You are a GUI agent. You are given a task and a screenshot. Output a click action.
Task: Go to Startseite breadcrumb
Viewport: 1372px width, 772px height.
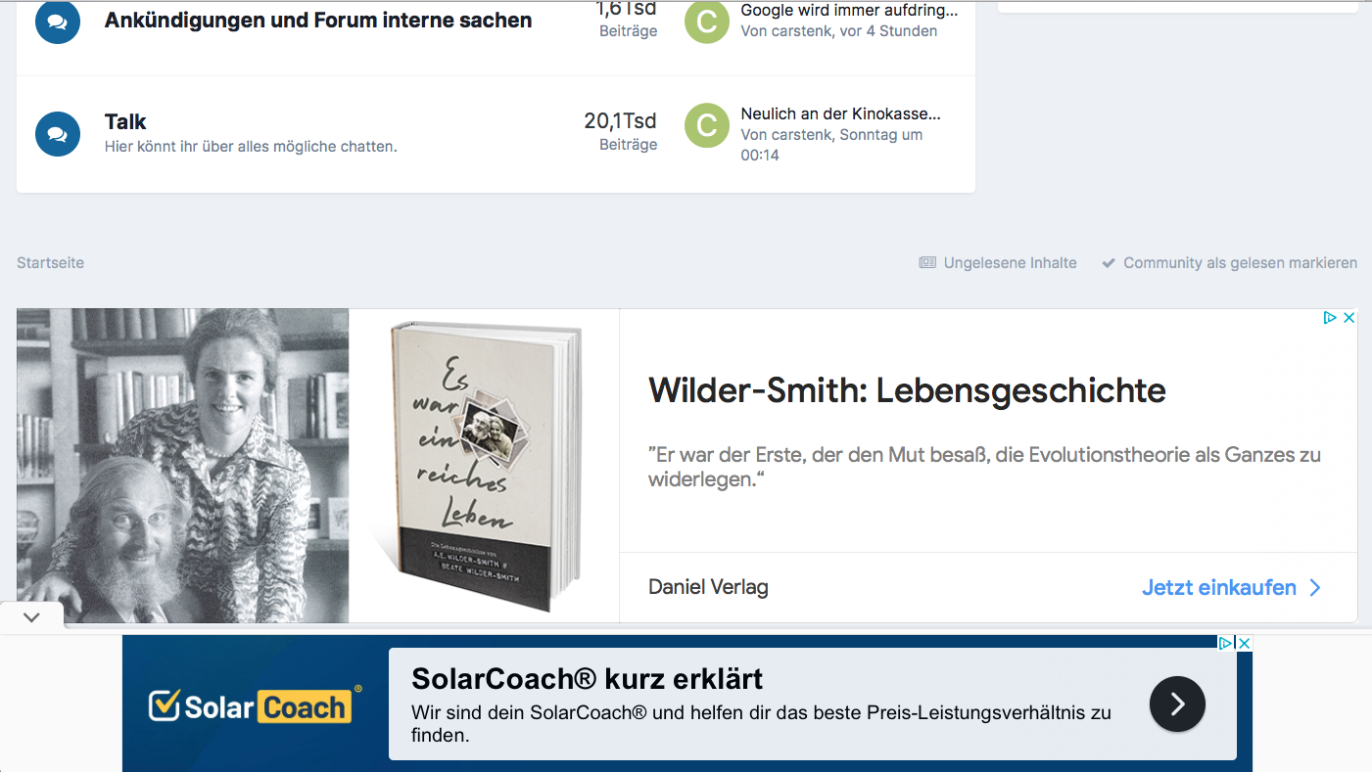coord(51,263)
